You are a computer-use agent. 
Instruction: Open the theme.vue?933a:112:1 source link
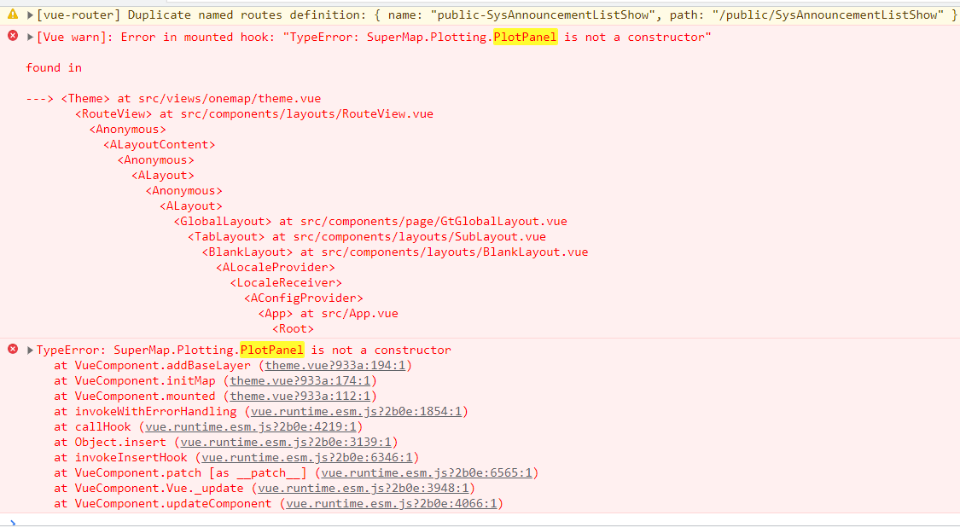click(300, 396)
